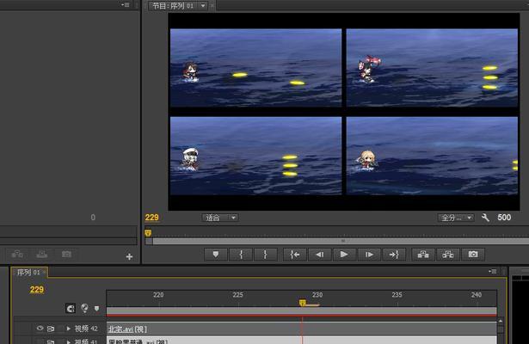Export a frame with camera icon
Image resolution: width=529 pixels, height=344 pixels.
(x=473, y=255)
